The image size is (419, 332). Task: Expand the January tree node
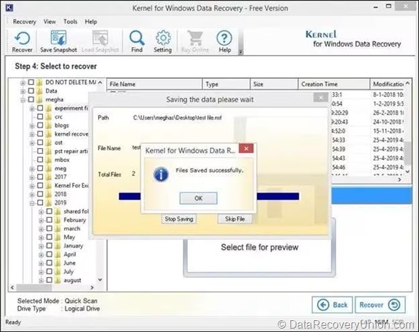[41, 246]
